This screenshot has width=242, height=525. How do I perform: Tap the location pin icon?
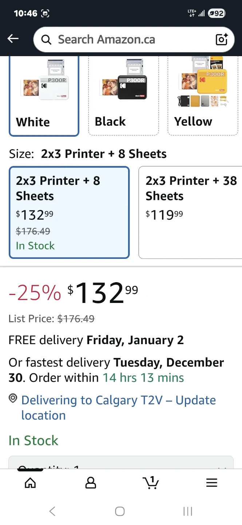13,399
